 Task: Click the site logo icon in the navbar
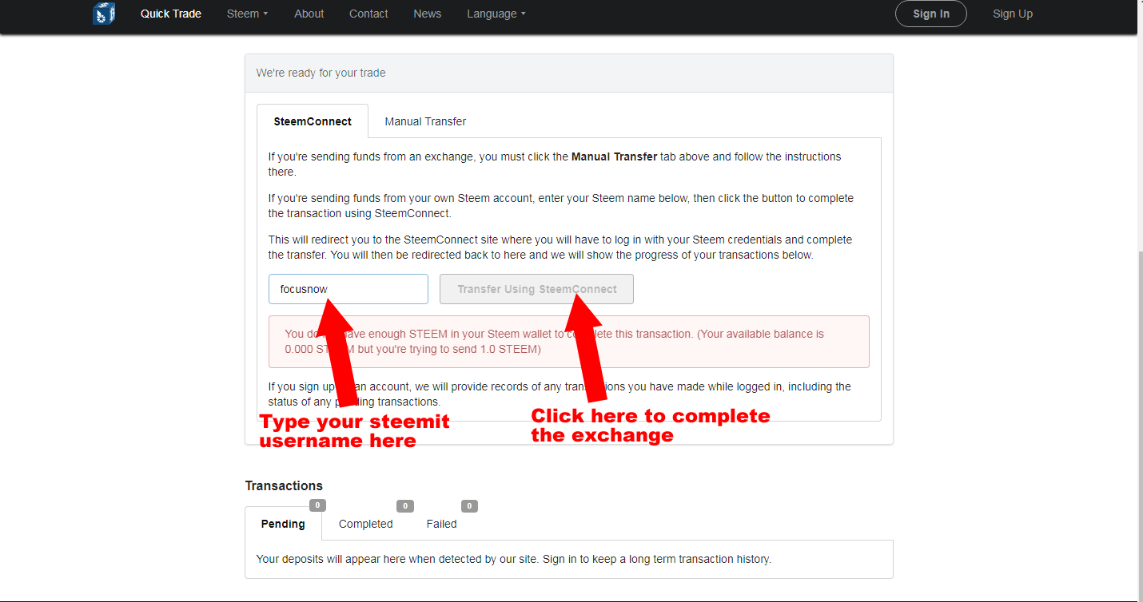104,14
